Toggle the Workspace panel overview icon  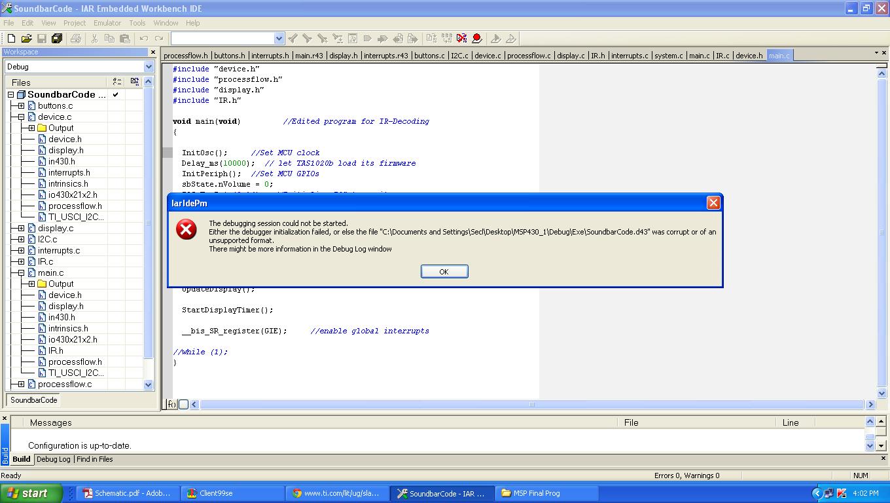click(x=135, y=81)
